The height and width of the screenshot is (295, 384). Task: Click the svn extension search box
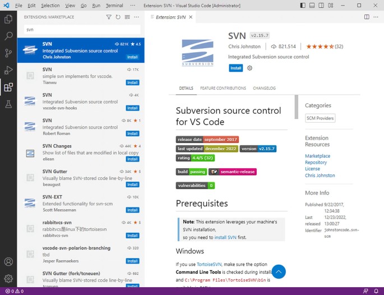tap(81, 29)
